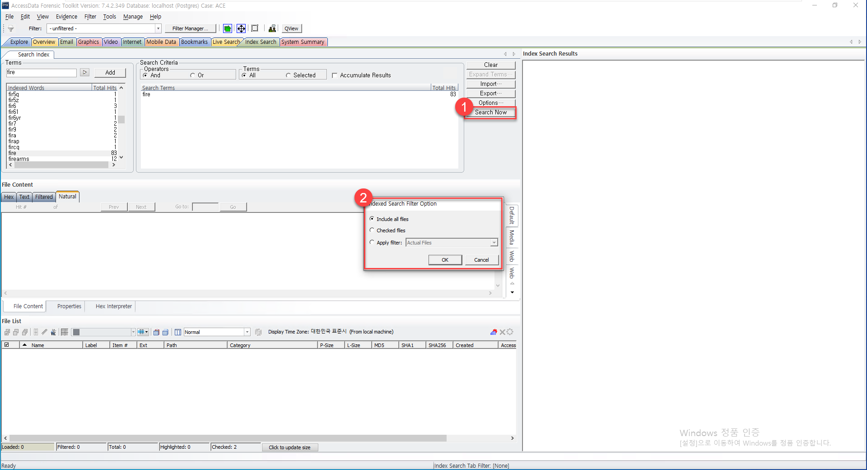867x470 pixels.
Task: Click OK in Indexed Search Filter Option
Action: [445, 260]
